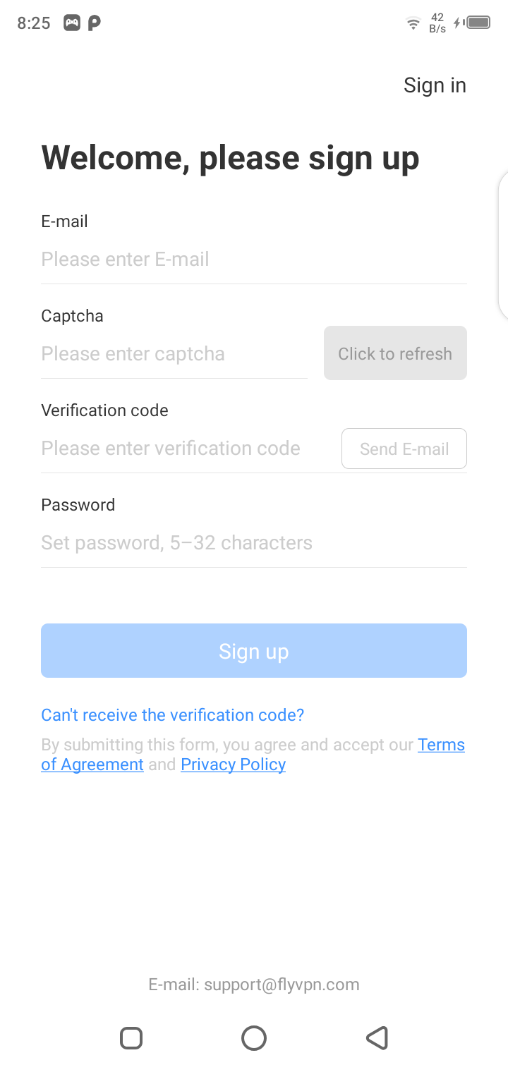This screenshot has width=508, height=1072.
Task: Click to refresh the captcha image
Action: coord(395,353)
